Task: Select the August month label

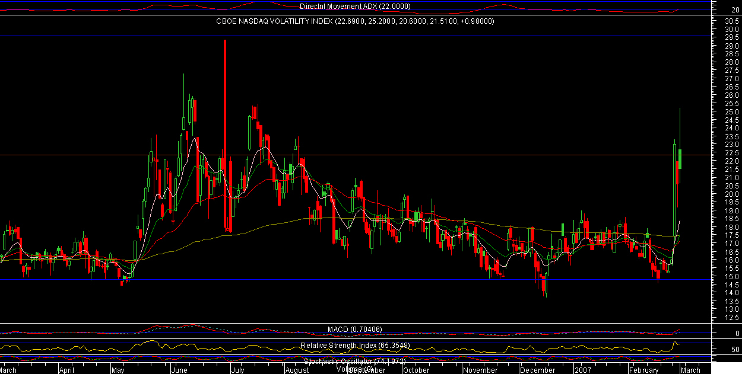Action: pos(297,370)
